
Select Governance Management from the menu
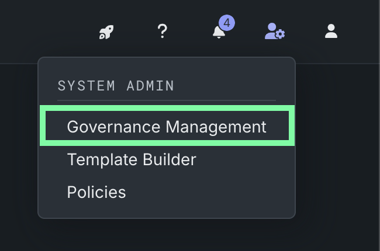(167, 127)
